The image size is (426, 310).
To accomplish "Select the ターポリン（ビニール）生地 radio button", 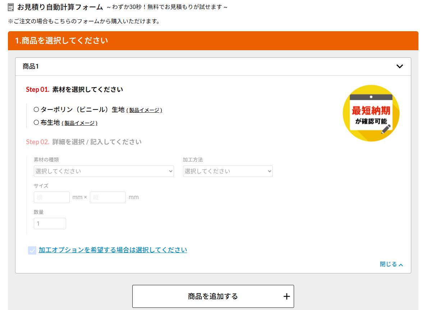I will click(36, 109).
